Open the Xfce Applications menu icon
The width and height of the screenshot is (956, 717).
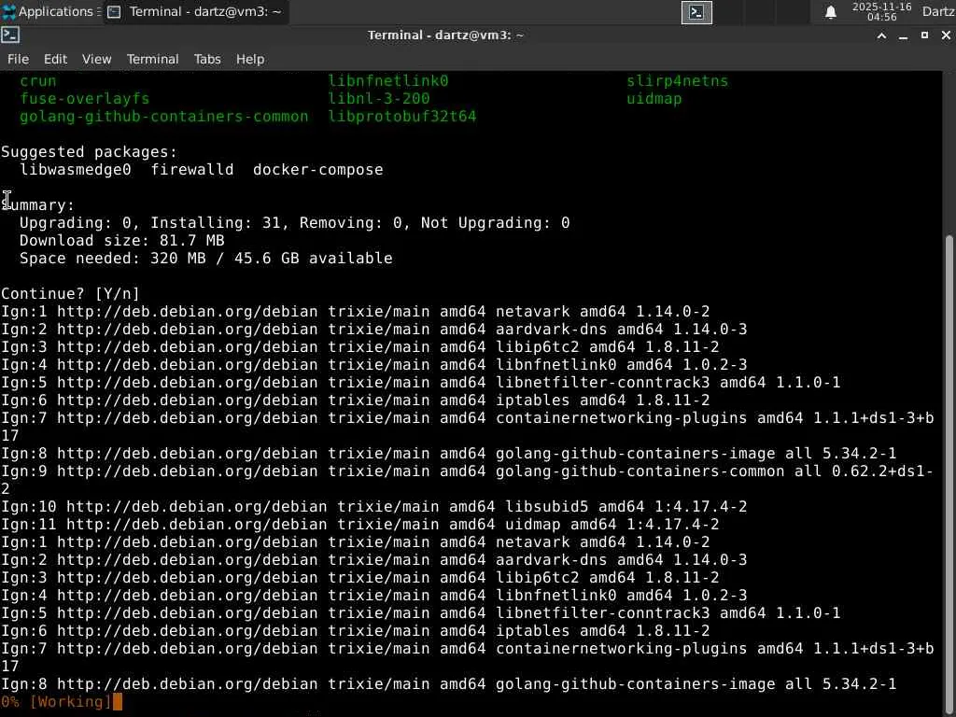click(10, 12)
